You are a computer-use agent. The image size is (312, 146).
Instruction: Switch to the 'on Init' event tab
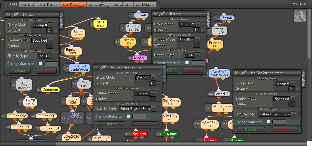[x=28, y=4]
